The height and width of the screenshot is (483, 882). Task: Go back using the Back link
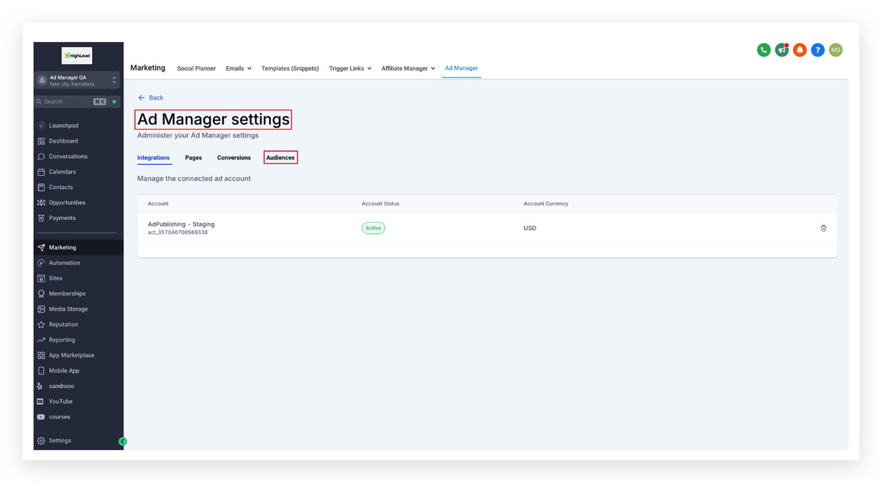click(x=151, y=98)
